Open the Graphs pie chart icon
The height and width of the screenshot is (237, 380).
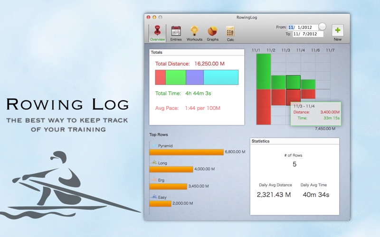pos(212,33)
